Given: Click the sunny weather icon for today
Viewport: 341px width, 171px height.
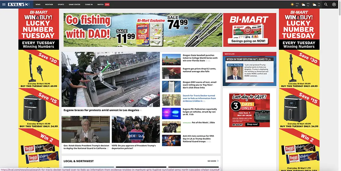Looking at the screenshot, I should (x=292, y=4).
